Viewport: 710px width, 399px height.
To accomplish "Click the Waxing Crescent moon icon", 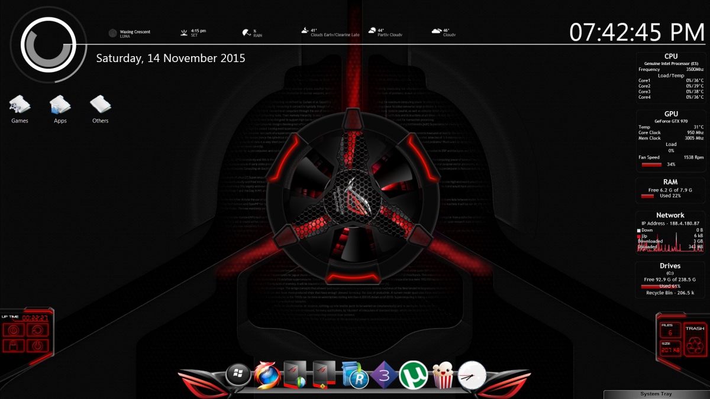I will pos(112,33).
